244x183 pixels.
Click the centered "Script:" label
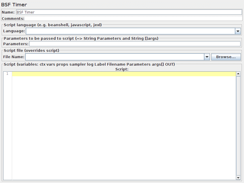tap(122, 69)
